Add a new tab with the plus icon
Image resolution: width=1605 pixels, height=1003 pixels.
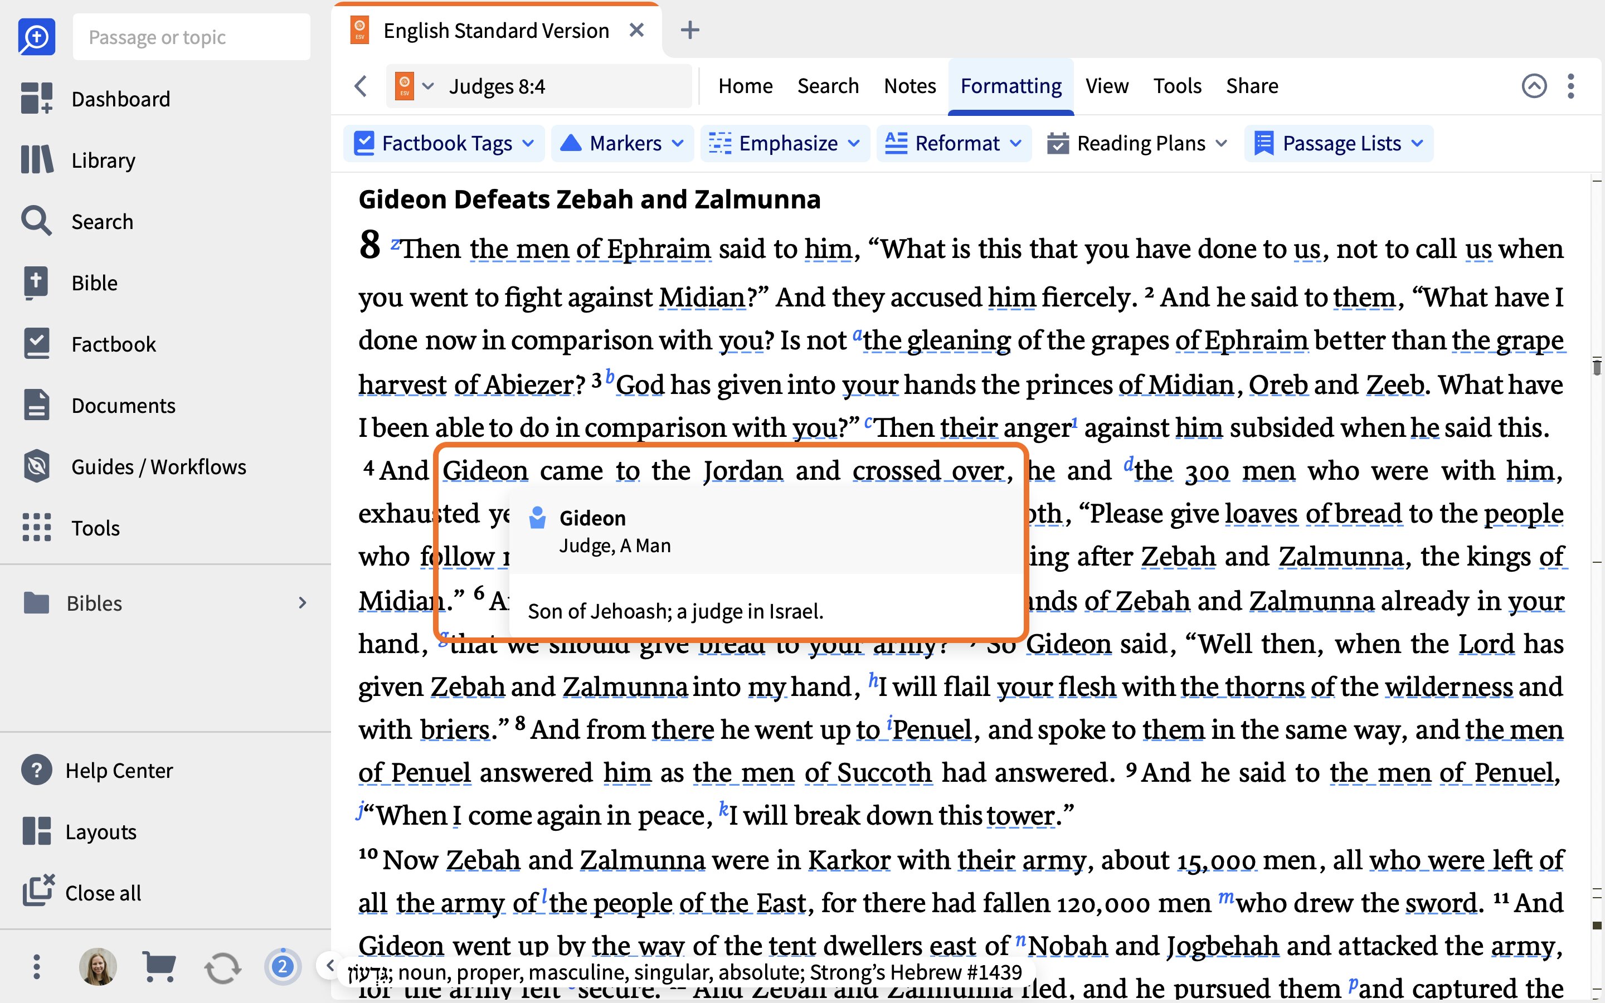click(690, 30)
